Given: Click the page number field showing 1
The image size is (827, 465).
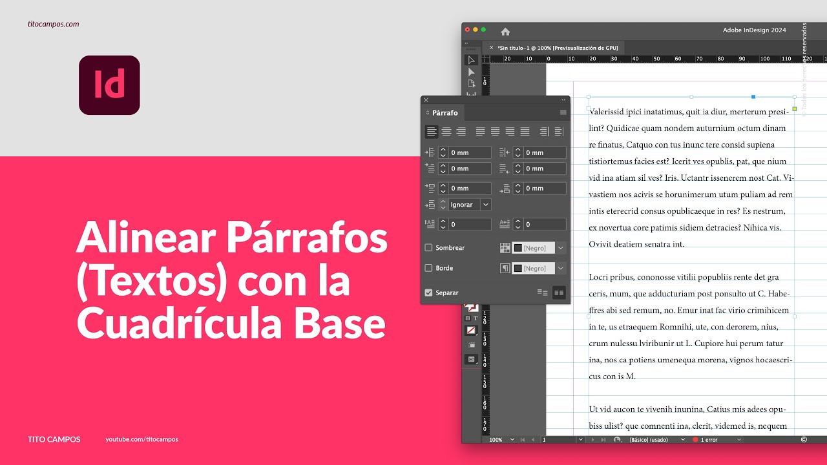Looking at the screenshot, I should click(x=558, y=440).
